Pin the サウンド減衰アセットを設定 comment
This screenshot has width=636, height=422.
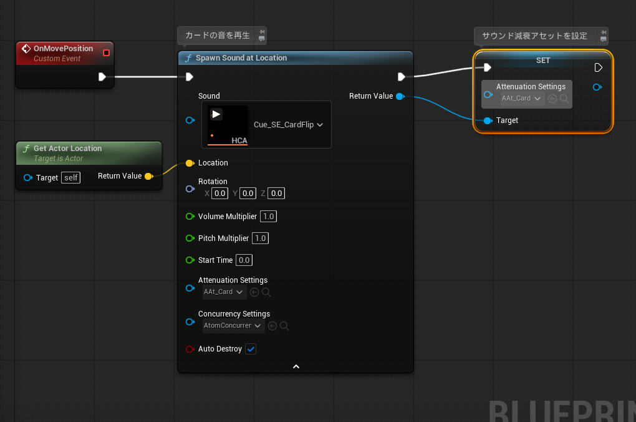(x=604, y=32)
